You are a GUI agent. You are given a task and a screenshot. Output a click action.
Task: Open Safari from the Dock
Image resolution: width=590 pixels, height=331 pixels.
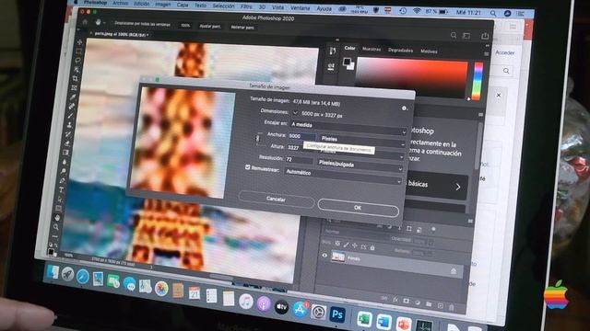pyautogui.click(x=83, y=277)
